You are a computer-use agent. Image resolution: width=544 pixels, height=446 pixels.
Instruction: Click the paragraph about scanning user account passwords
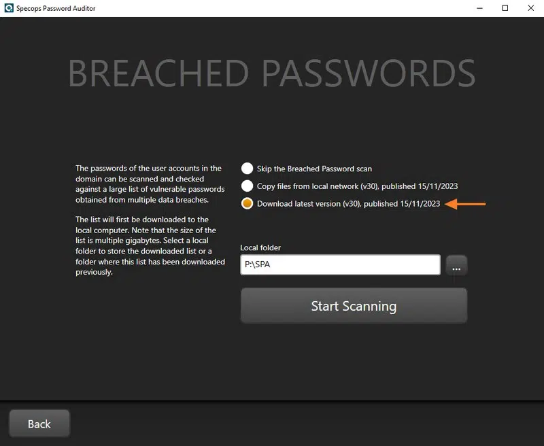148,184
